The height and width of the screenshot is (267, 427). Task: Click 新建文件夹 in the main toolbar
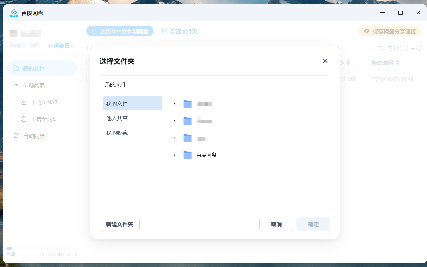(180, 31)
